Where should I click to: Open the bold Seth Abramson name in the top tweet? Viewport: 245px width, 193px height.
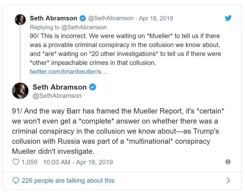click(x=53, y=18)
